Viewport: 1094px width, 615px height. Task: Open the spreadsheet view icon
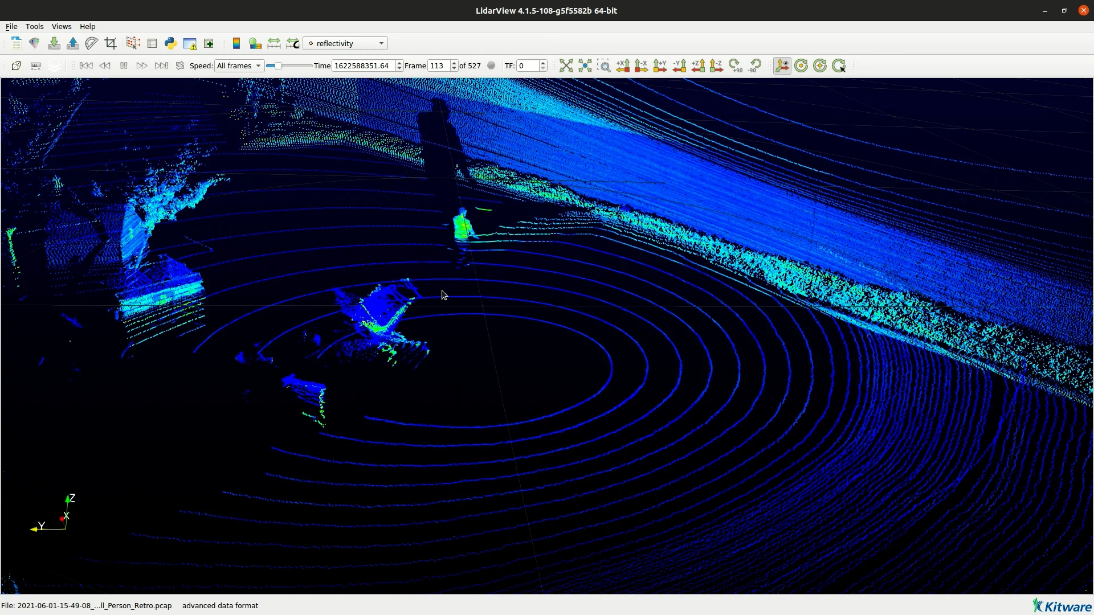click(x=152, y=43)
